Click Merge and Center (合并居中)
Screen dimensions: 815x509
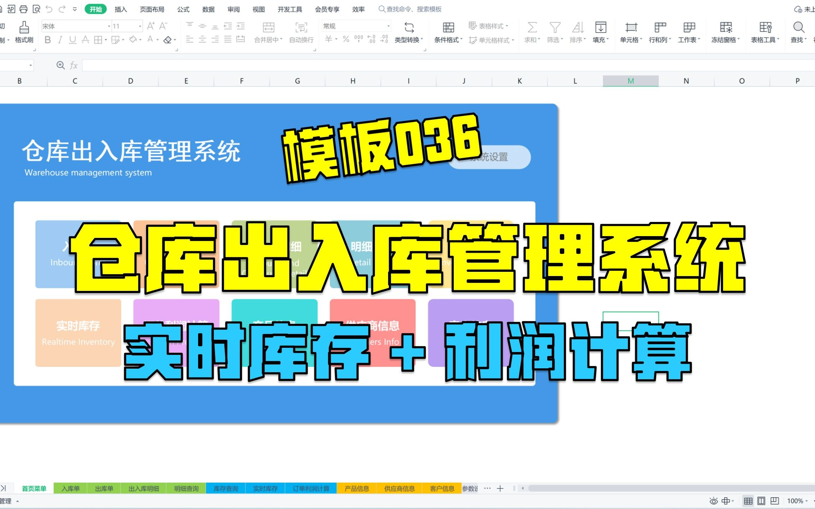tap(268, 32)
